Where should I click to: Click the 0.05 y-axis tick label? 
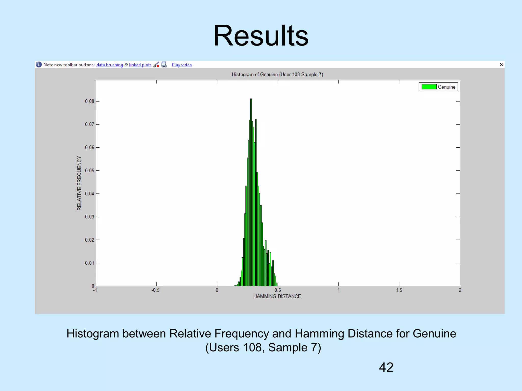pos(89,171)
